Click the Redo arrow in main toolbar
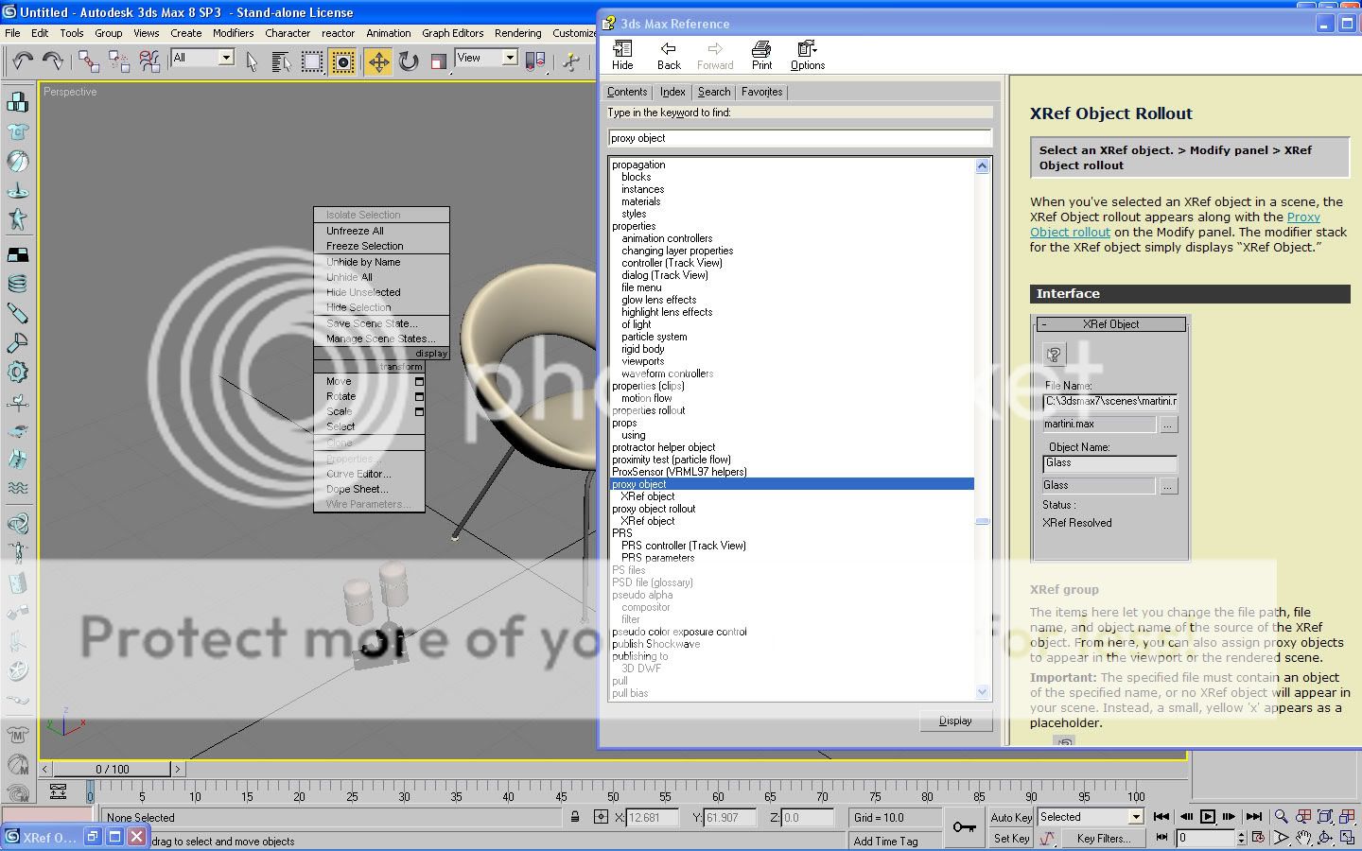 point(53,61)
